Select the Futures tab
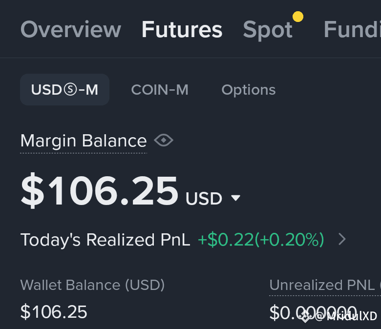 pyautogui.click(x=182, y=29)
